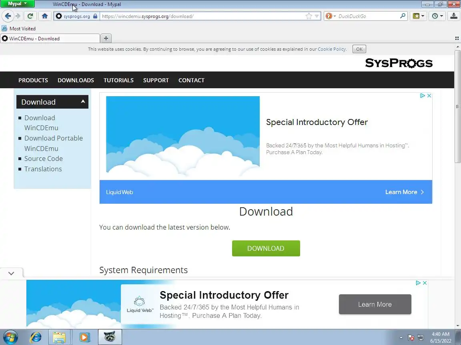
Task: Open the SUPPORT menu
Action: (x=156, y=80)
